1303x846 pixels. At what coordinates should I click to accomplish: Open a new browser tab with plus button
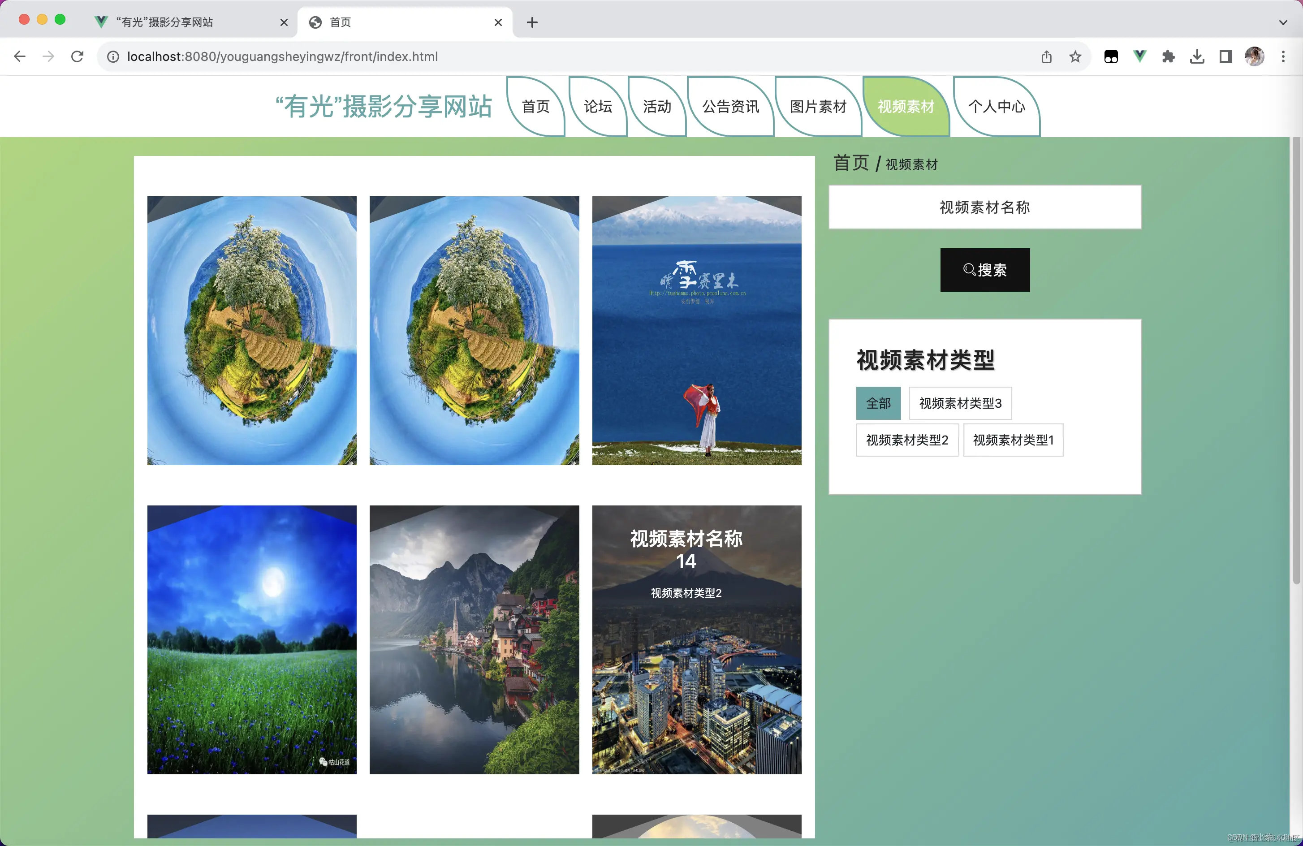(x=531, y=22)
